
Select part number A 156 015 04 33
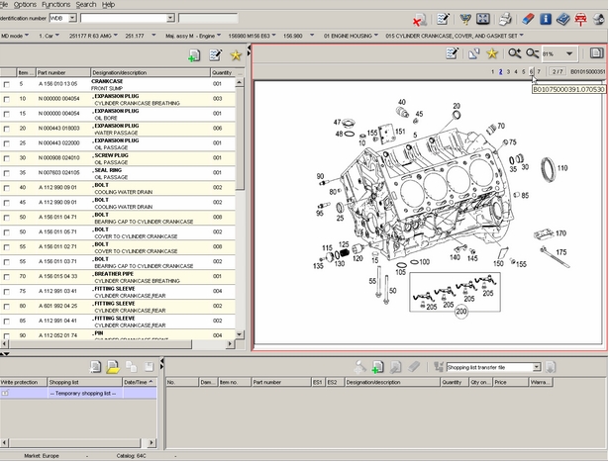point(57,277)
